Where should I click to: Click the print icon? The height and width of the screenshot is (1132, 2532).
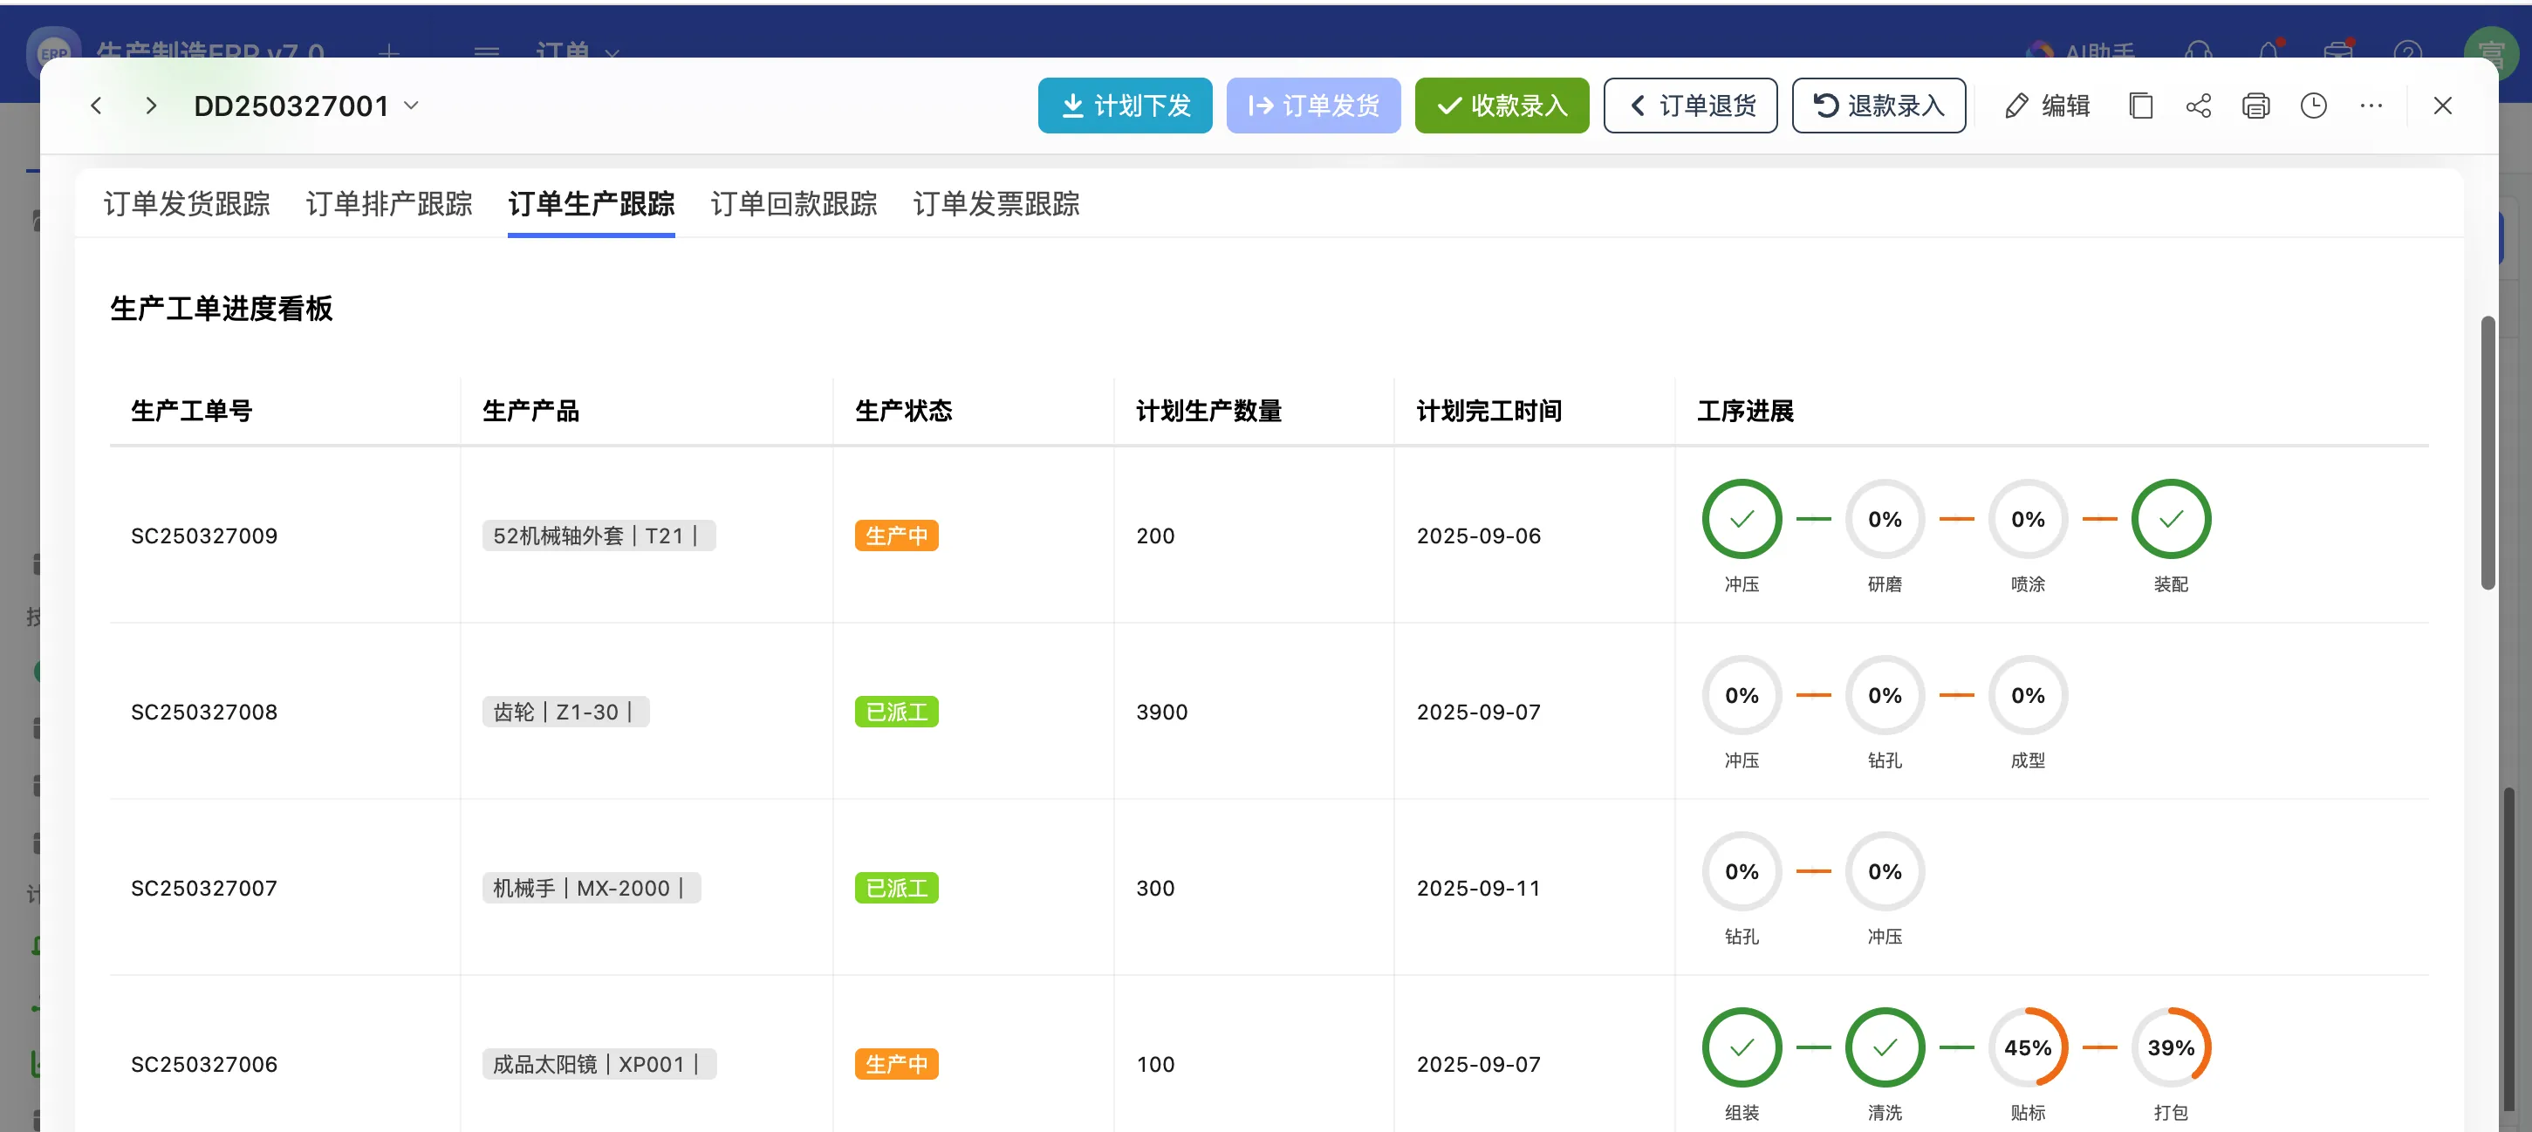coord(2255,106)
